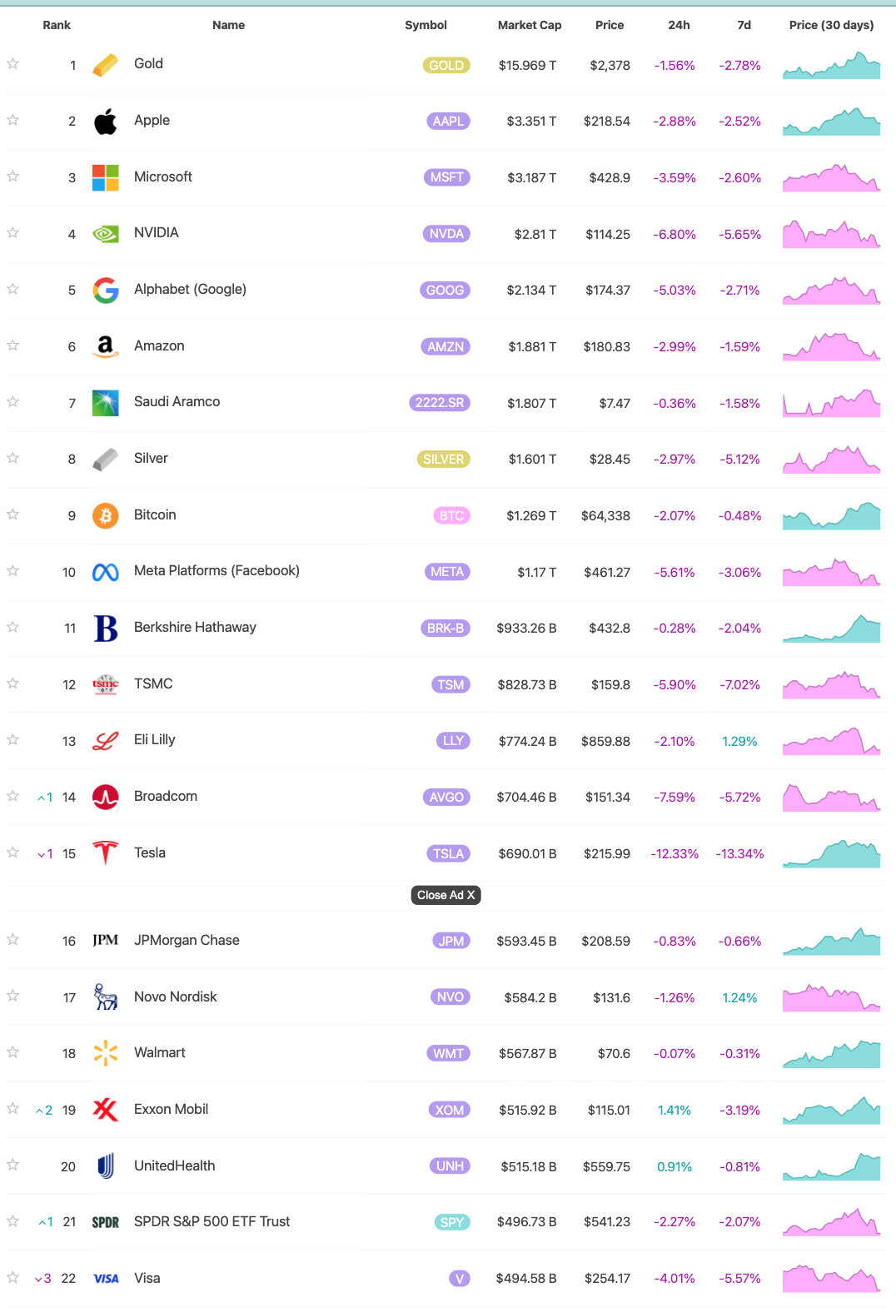Sort by the Price column header
Screen dimensions: 896x1312
click(609, 25)
